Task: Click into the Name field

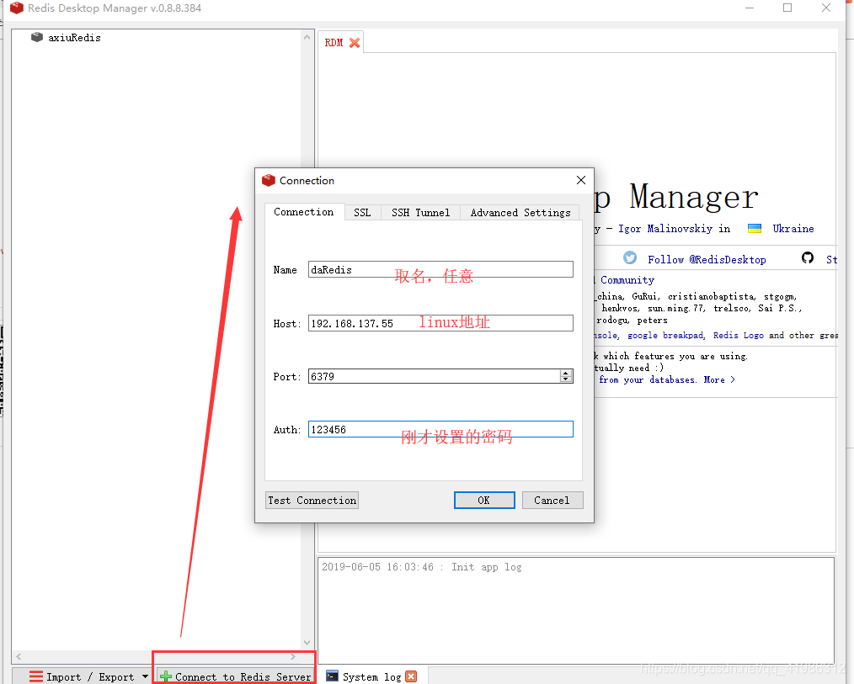Action: coord(440,269)
